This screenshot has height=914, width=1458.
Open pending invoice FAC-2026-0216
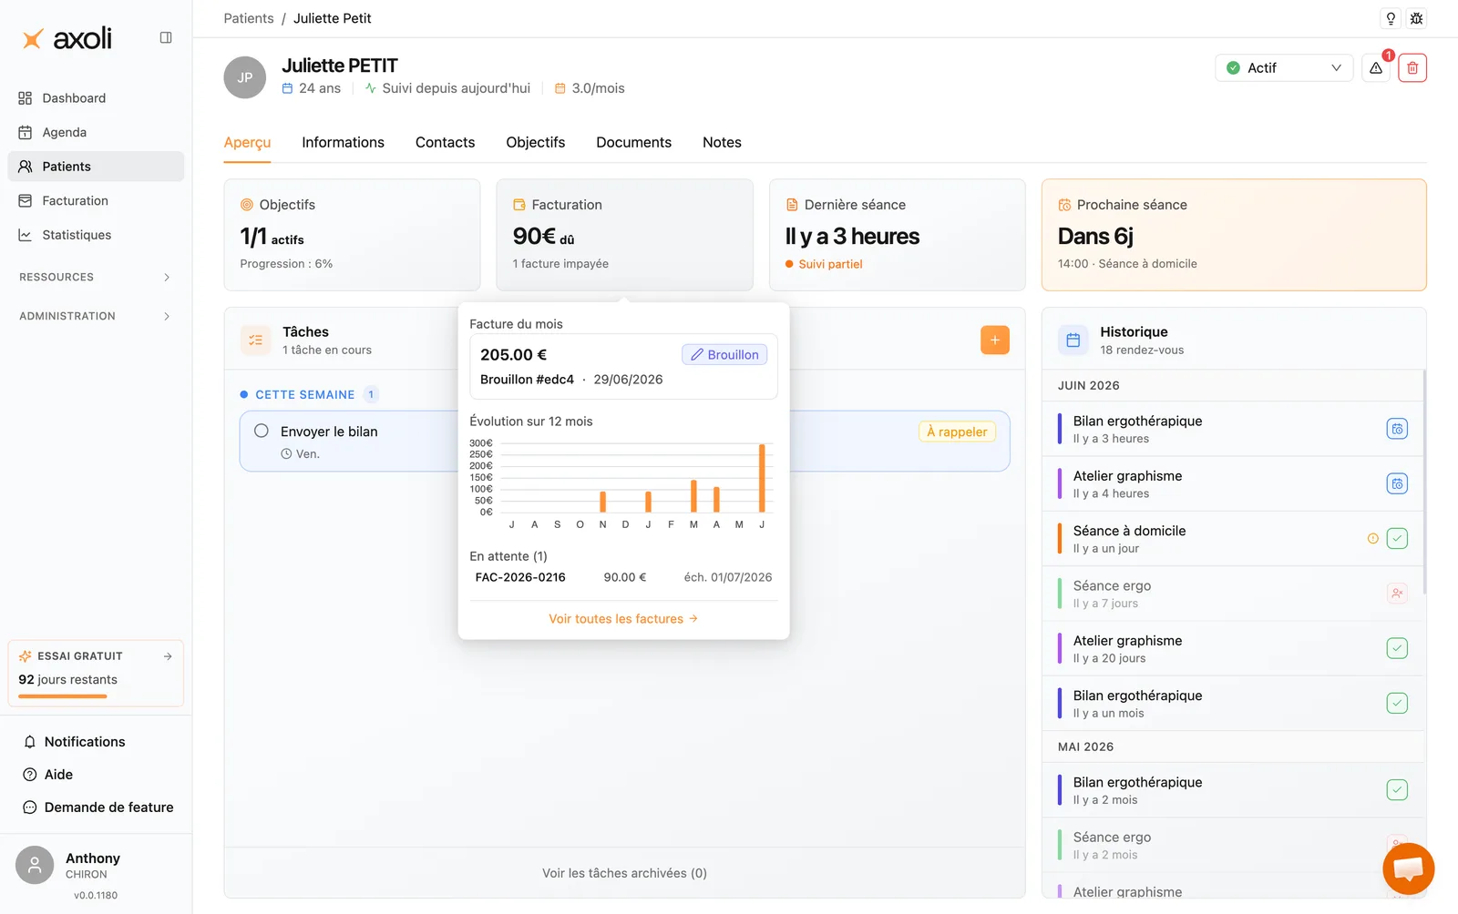(623, 577)
